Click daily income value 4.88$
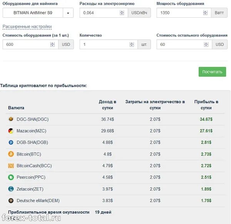This screenshot has height=224, width=231. tap(107, 142)
